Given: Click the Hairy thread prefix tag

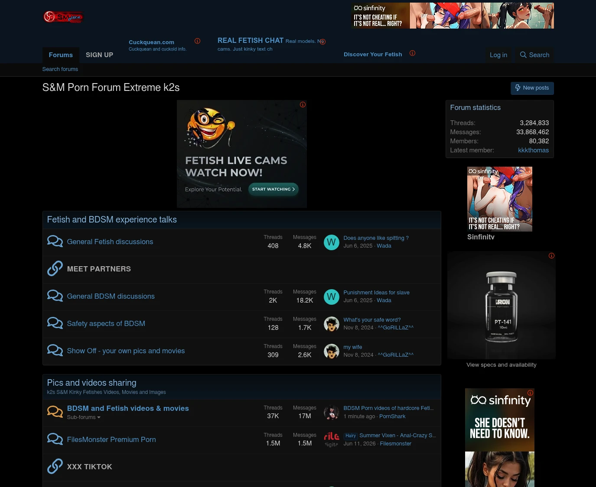Looking at the screenshot, I should coord(351,436).
